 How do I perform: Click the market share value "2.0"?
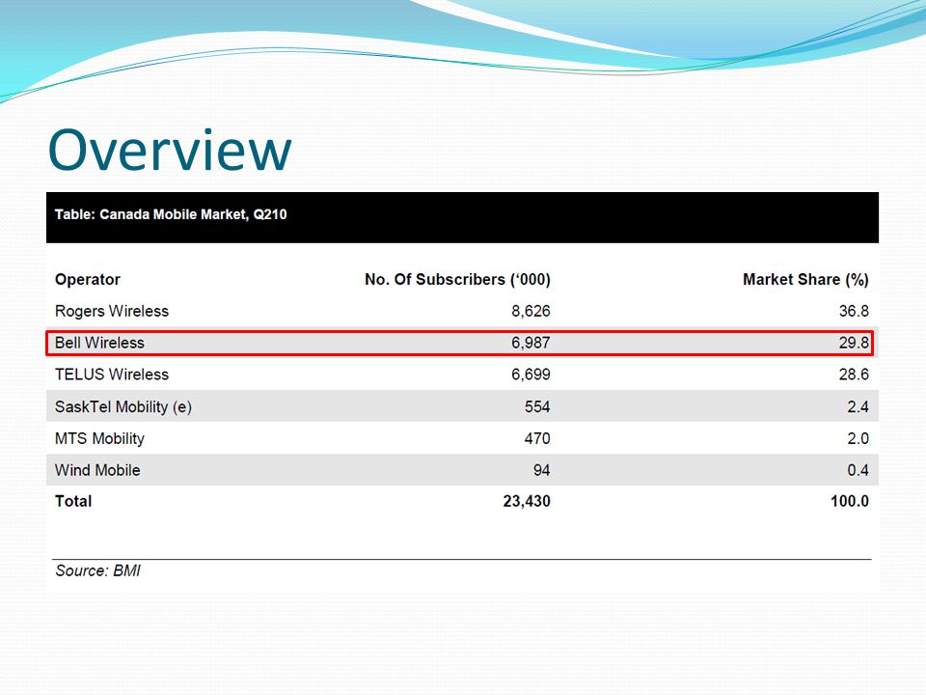858,438
